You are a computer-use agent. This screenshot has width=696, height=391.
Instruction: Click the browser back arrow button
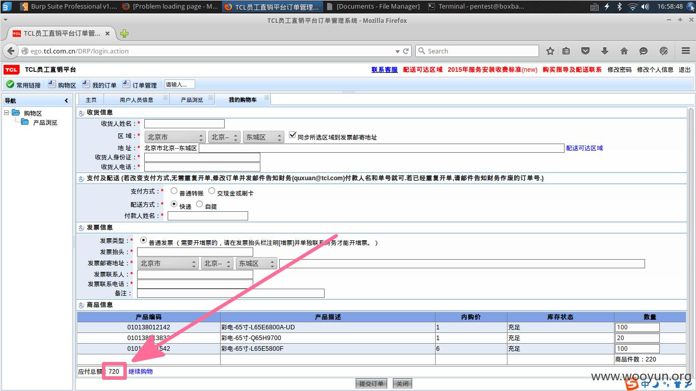[x=11, y=51]
